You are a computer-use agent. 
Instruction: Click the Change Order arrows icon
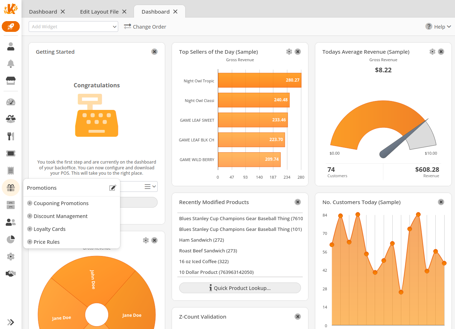coord(128,26)
